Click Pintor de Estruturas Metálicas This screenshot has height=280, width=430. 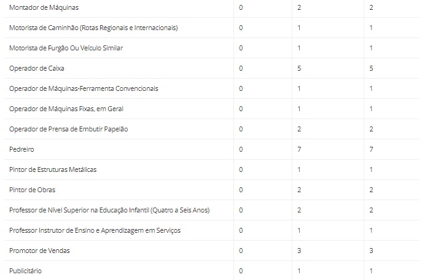53,169
